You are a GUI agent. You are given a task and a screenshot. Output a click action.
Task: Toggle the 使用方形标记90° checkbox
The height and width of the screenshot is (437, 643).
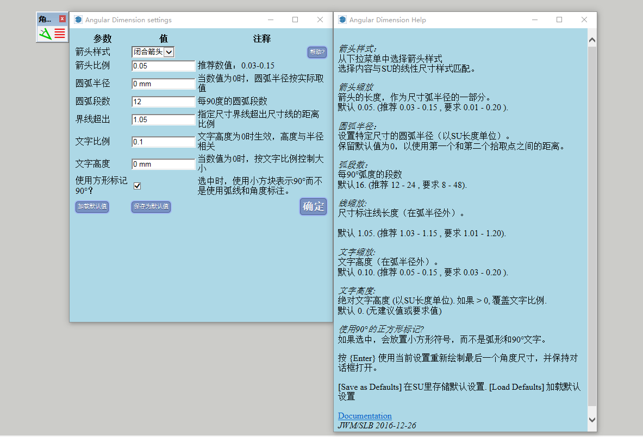(137, 185)
